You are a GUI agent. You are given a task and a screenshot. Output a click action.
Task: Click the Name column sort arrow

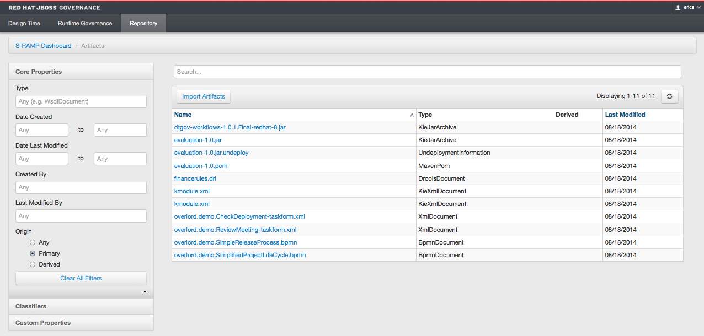click(x=412, y=115)
